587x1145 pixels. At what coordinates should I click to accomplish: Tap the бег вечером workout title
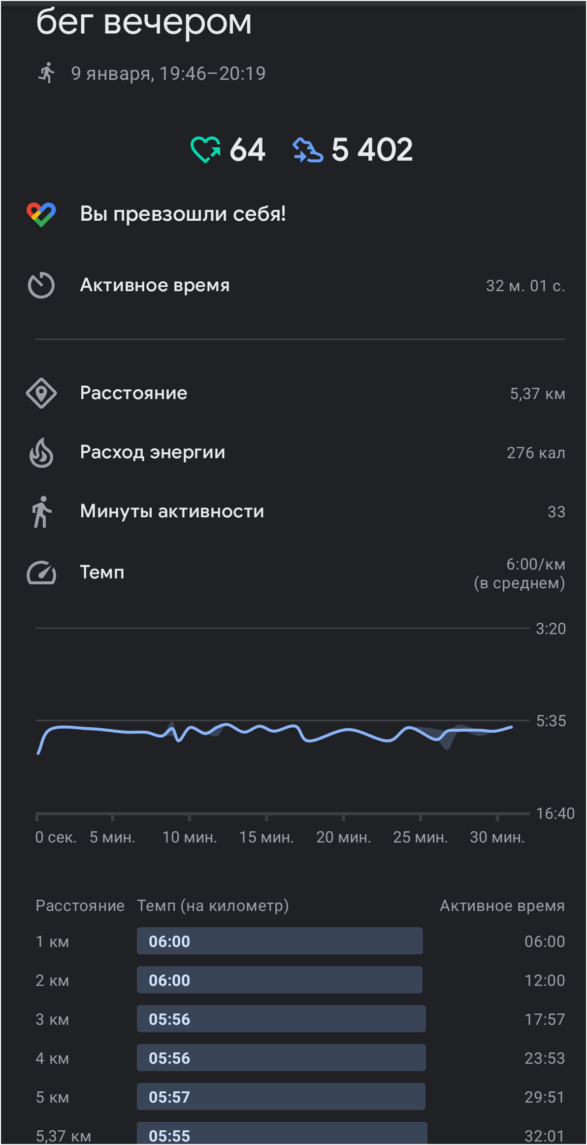pos(144,22)
